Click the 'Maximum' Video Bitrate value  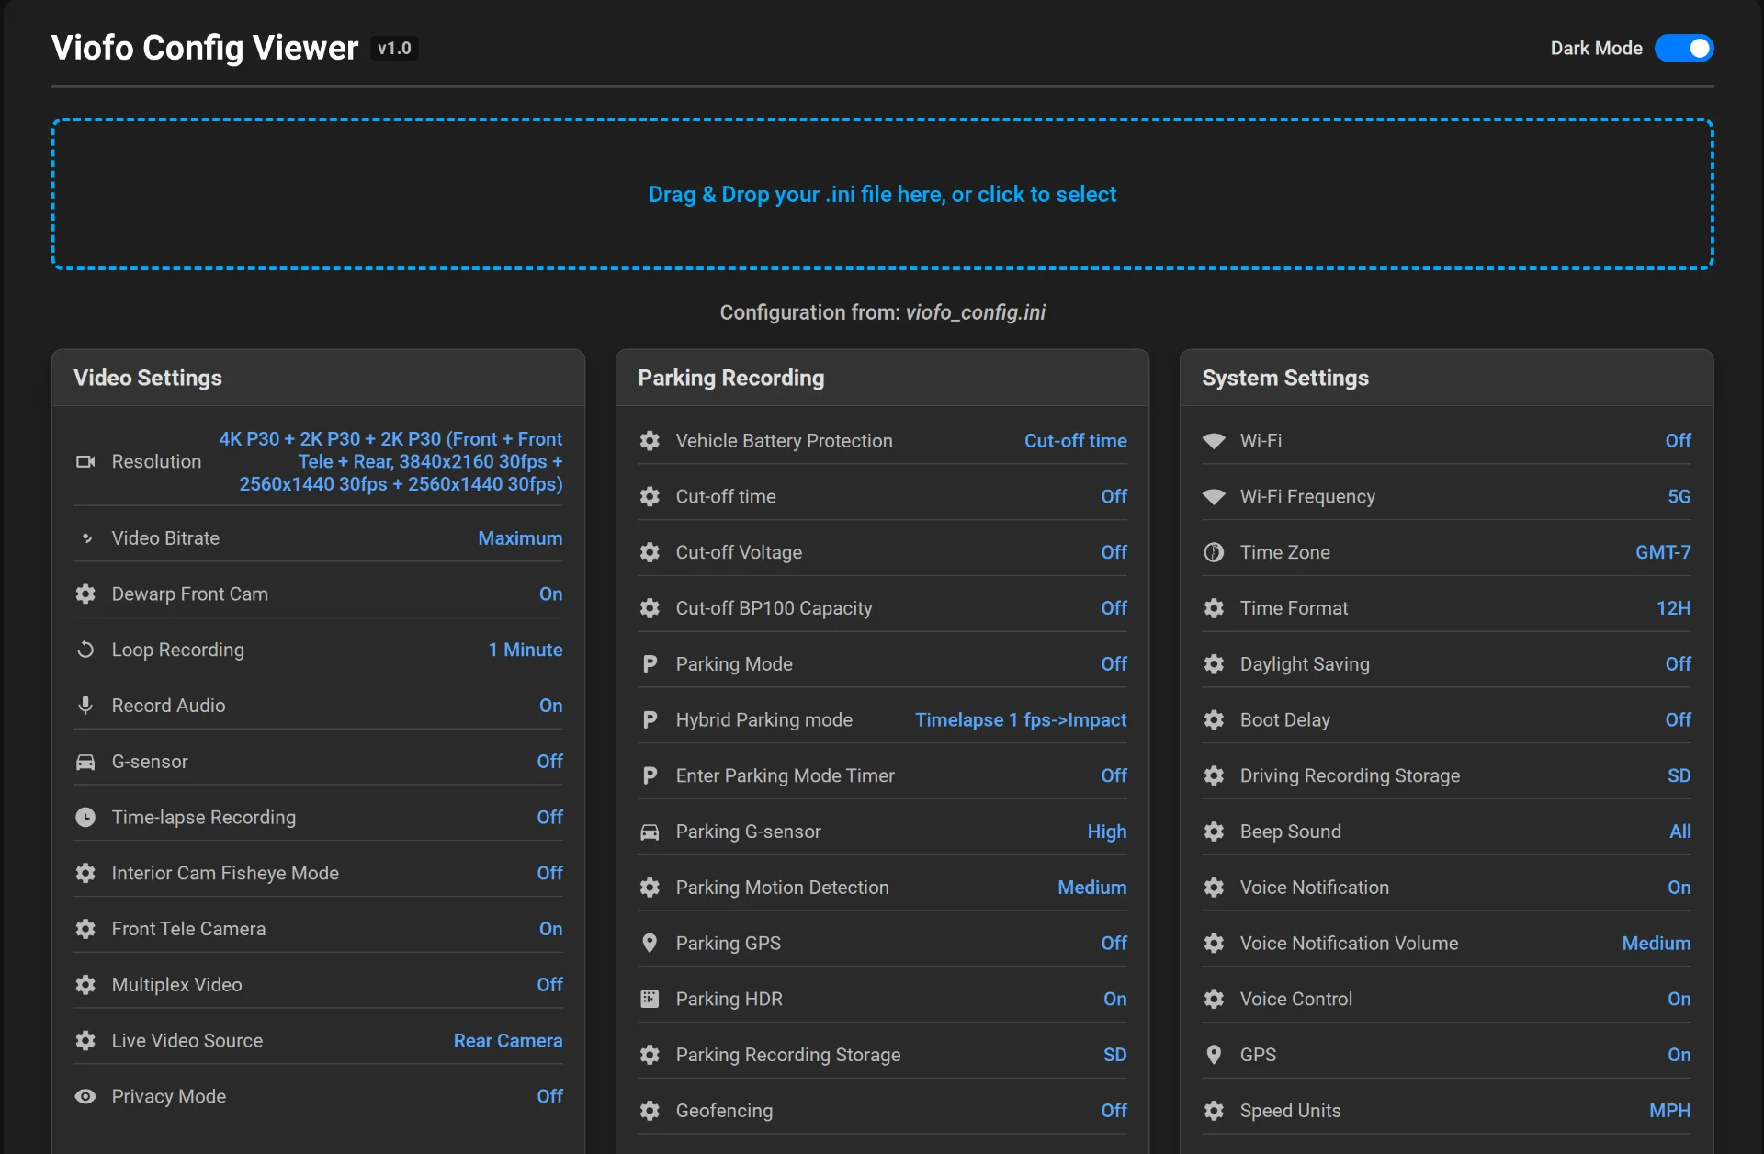click(520, 538)
